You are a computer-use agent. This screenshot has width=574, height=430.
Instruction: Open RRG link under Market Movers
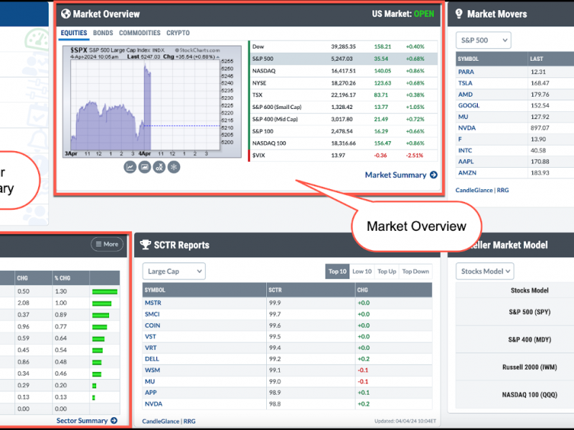pos(503,190)
